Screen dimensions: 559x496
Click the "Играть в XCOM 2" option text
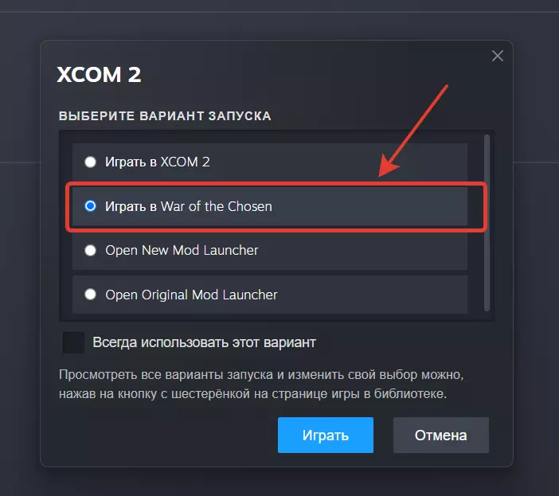coord(158,162)
